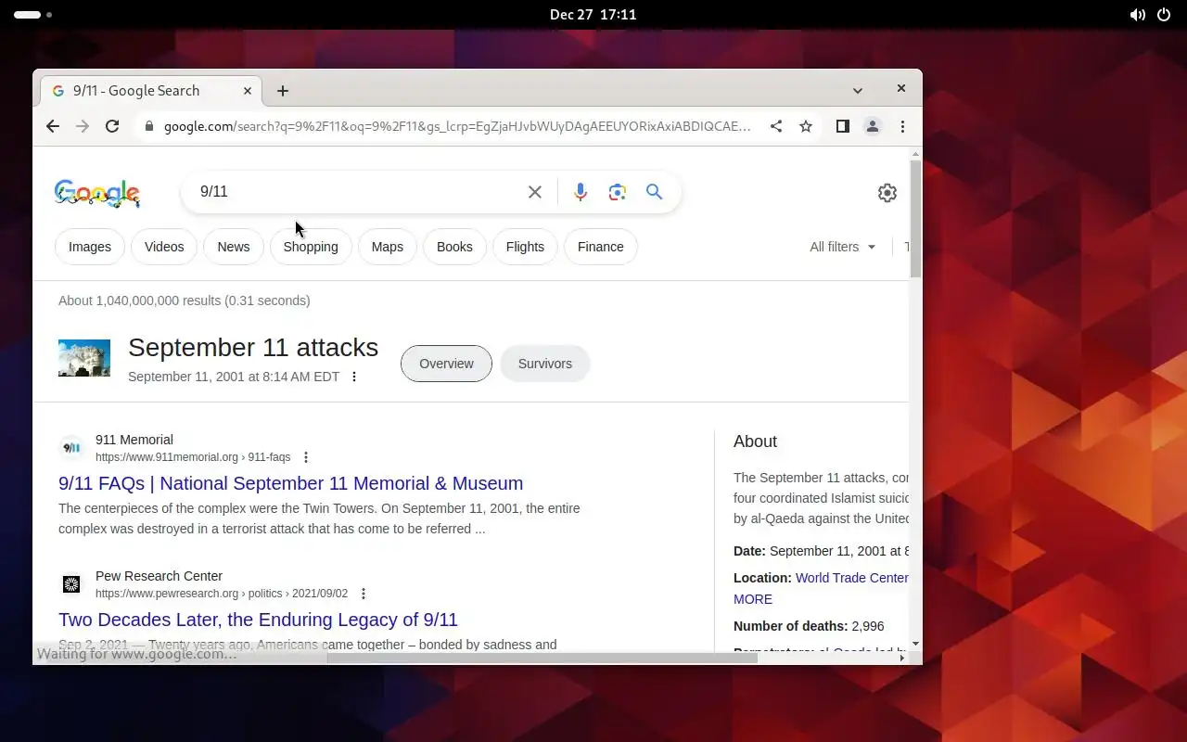Viewport: 1187px width, 742px height.
Task: Open options for 911 Memorial result
Action: (306, 457)
